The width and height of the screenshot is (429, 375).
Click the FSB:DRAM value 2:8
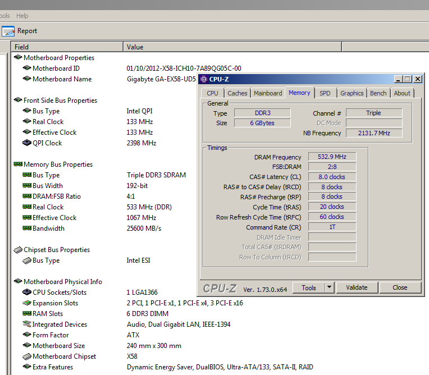[x=332, y=167]
